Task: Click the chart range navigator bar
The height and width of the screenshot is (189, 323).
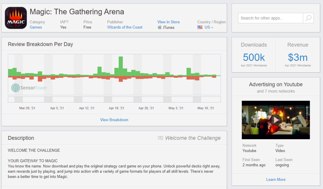Action: [114, 99]
